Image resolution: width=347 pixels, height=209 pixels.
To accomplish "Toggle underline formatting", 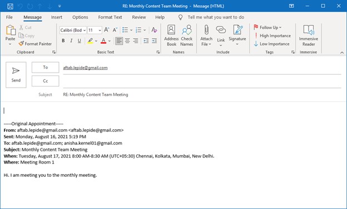I will [80, 41].
